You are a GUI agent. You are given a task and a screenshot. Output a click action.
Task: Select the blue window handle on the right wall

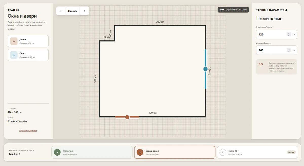[205, 69]
